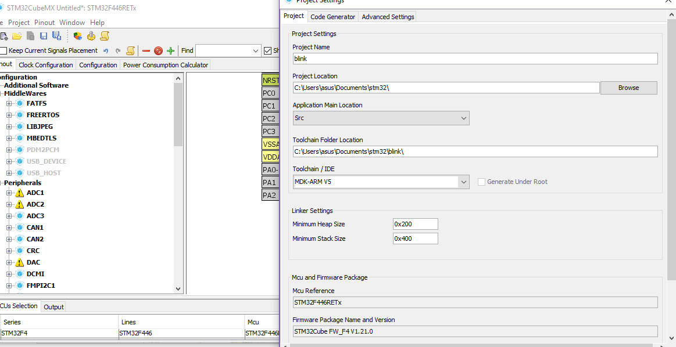Image resolution: width=676 pixels, height=347 pixels.
Task: Switch to Clock Configuration tab
Action: pyautogui.click(x=46, y=65)
